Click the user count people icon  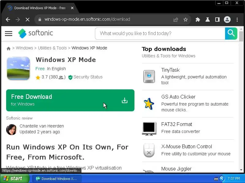coord(61,77)
